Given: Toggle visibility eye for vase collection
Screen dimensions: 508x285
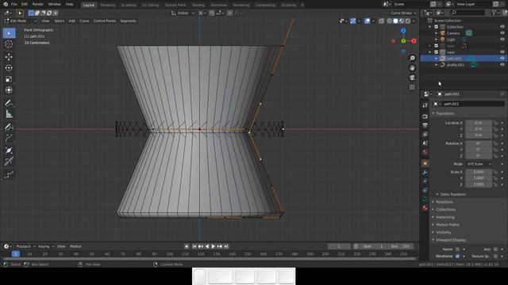Looking at the screenshot, I should (502, 52).
